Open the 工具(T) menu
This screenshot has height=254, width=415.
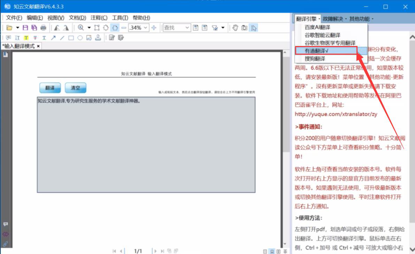pyautogui.click(x=120, y=18)
